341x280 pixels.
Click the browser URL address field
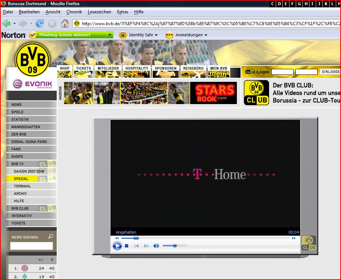click(x=206, y=23)
